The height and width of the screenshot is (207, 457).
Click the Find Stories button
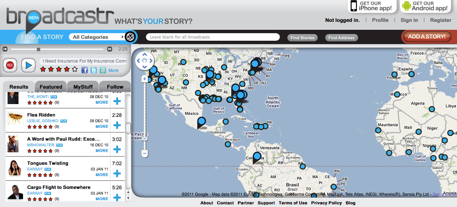point(302,38)
